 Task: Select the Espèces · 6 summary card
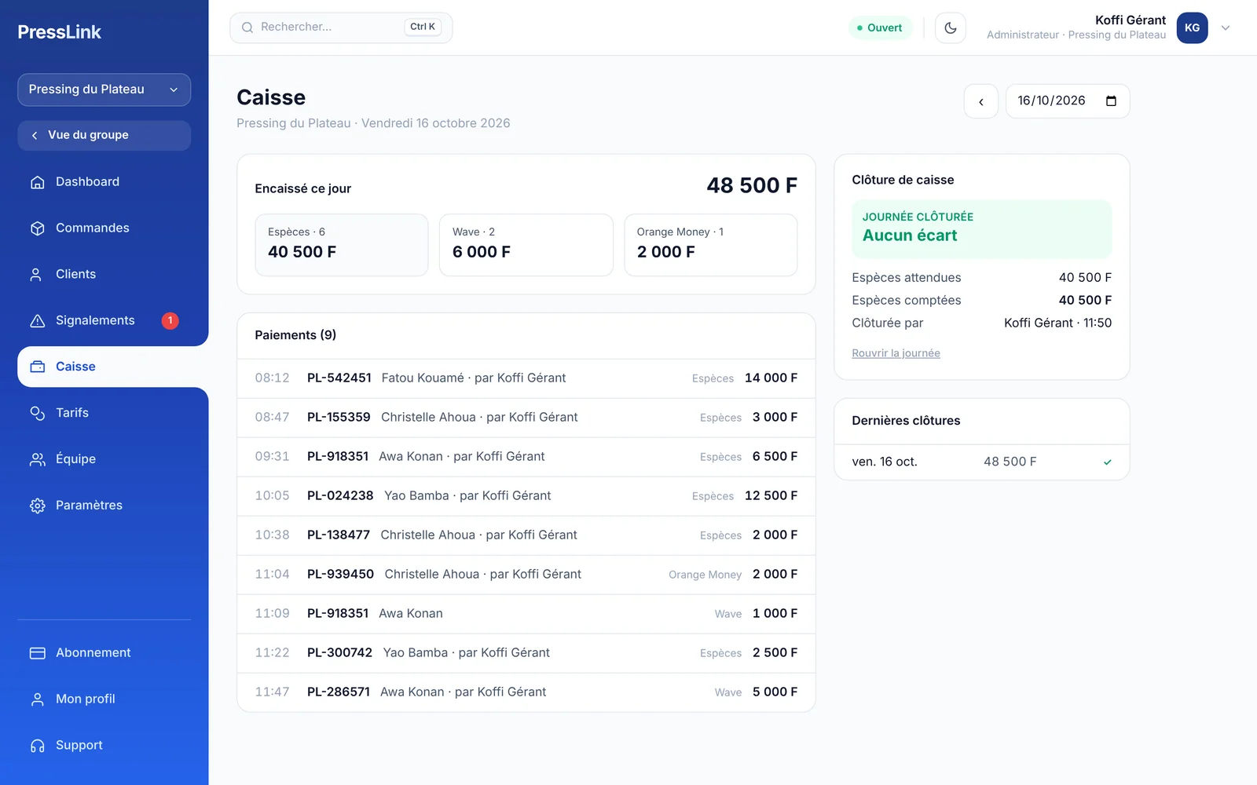341,245
